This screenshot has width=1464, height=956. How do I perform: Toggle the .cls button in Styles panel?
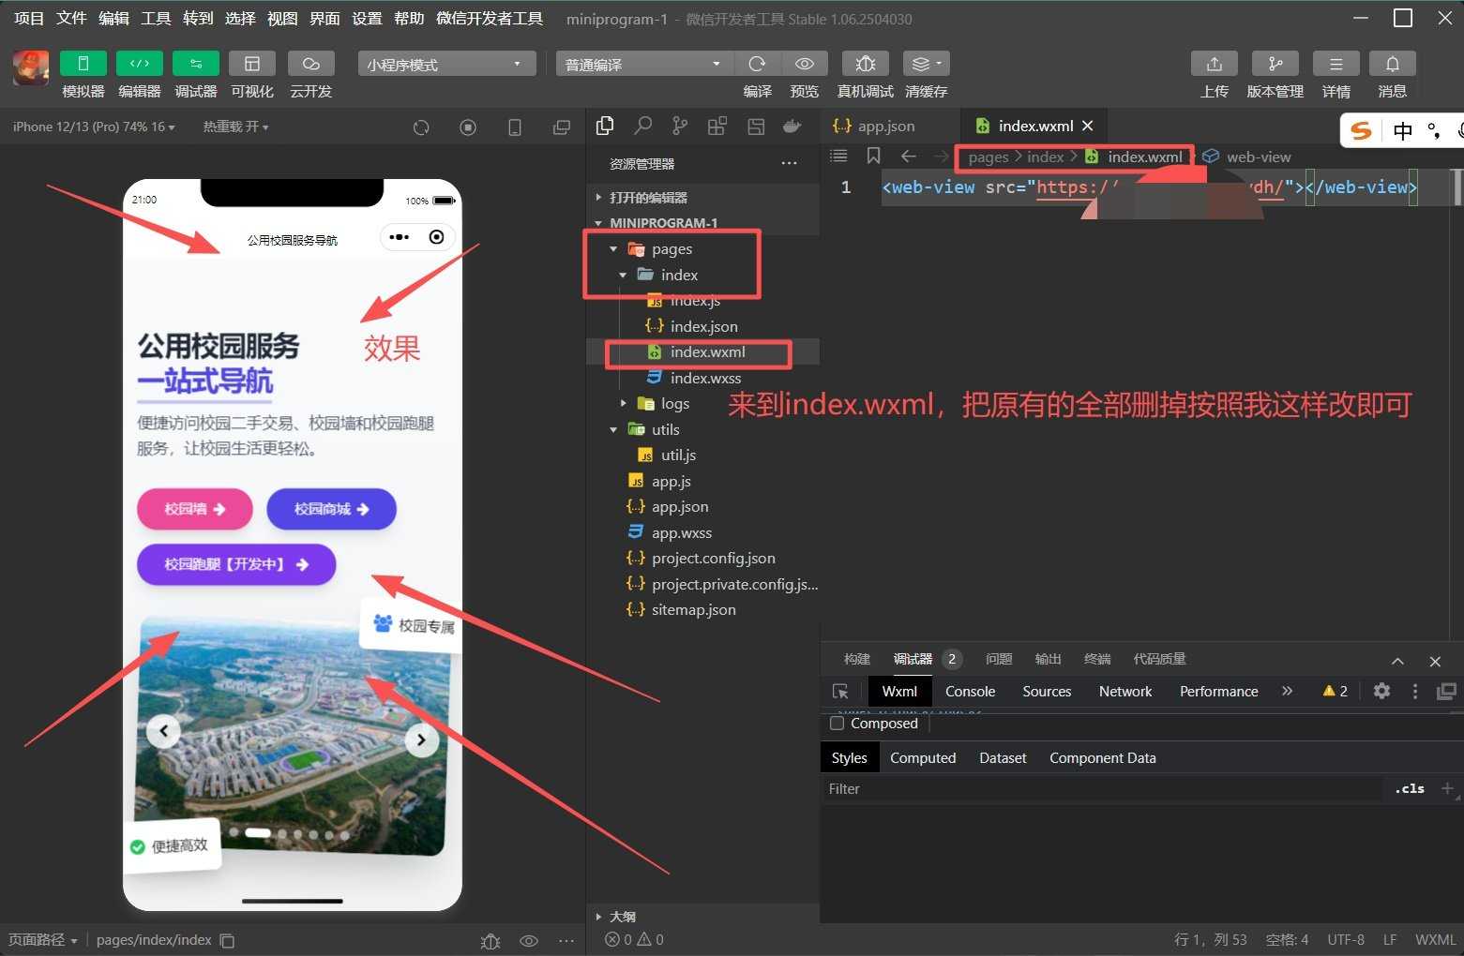tap(1409, 788)
